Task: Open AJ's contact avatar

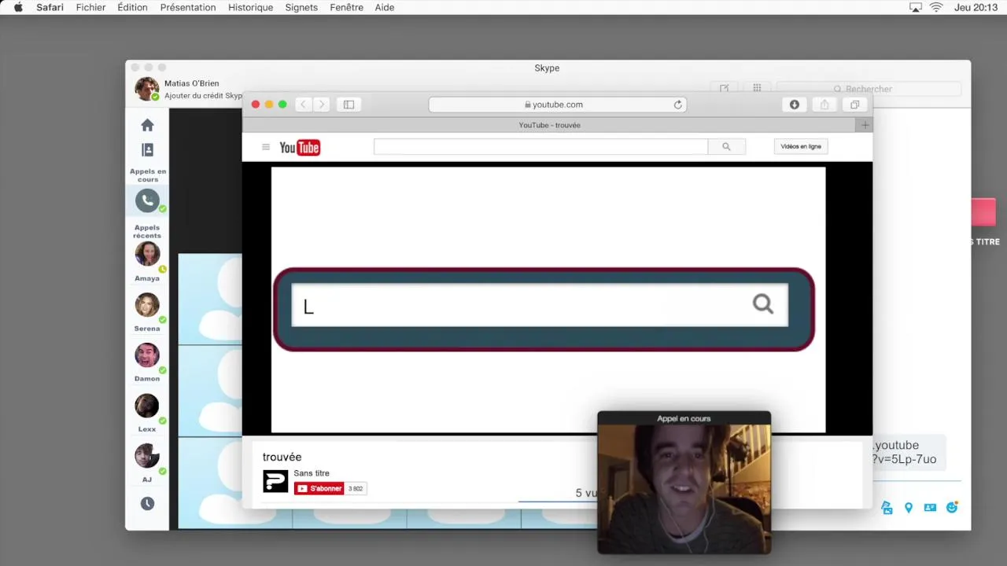Action: 147,455
